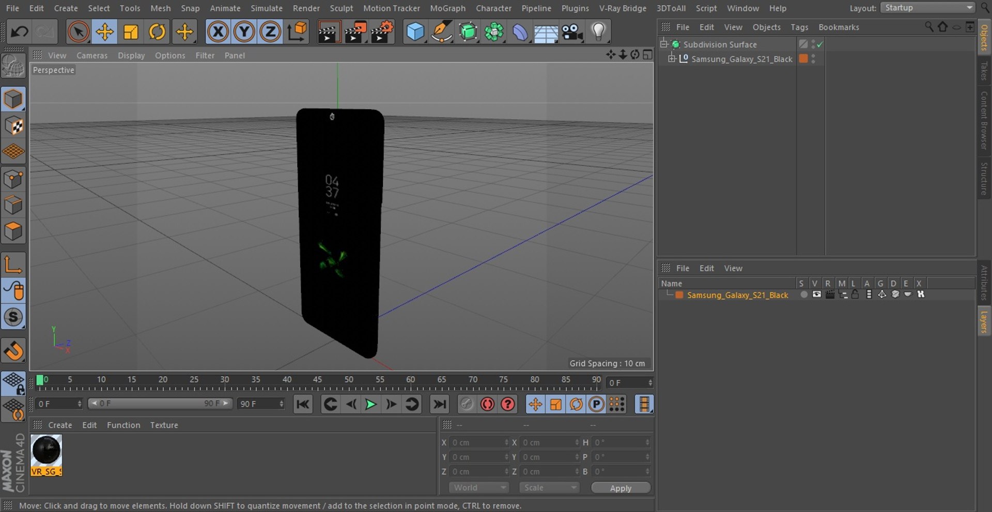Open the V-Ray Bridge menu
The width and height of the screenshot is (992, 512).
[623, 8]
